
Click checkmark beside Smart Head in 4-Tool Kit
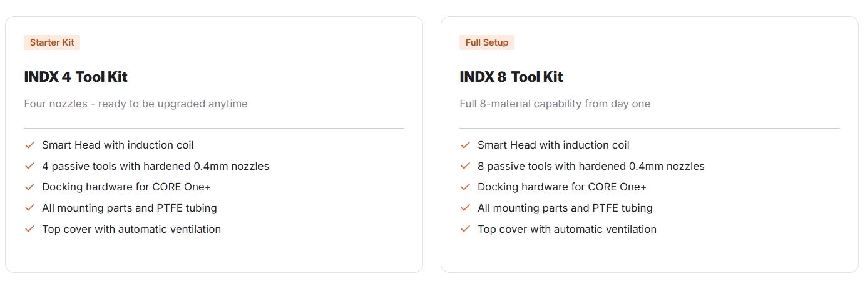(29, 145)
